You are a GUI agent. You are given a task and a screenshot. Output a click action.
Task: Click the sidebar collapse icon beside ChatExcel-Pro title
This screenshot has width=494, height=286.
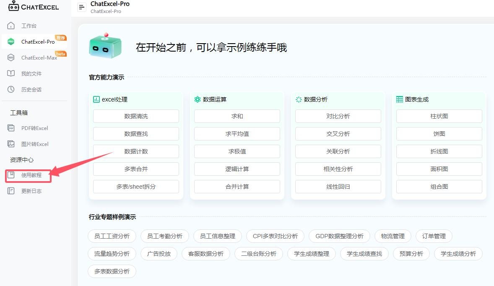(x=82, y=8)
